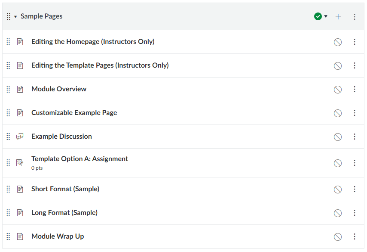The width and height of the screenshot is (367, 252).
Task: Publish the Long Format (Sample) page
Action: click(338, 213)
